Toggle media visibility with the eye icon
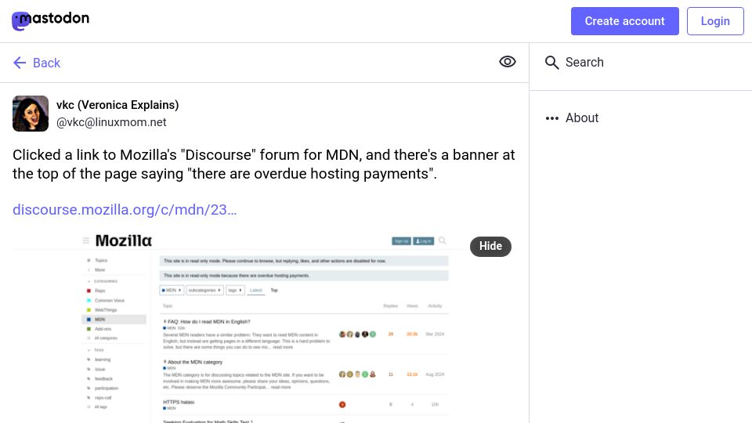The width and height of the screenshot is (752, 423). pyautogui.click(x=507, y=62)
